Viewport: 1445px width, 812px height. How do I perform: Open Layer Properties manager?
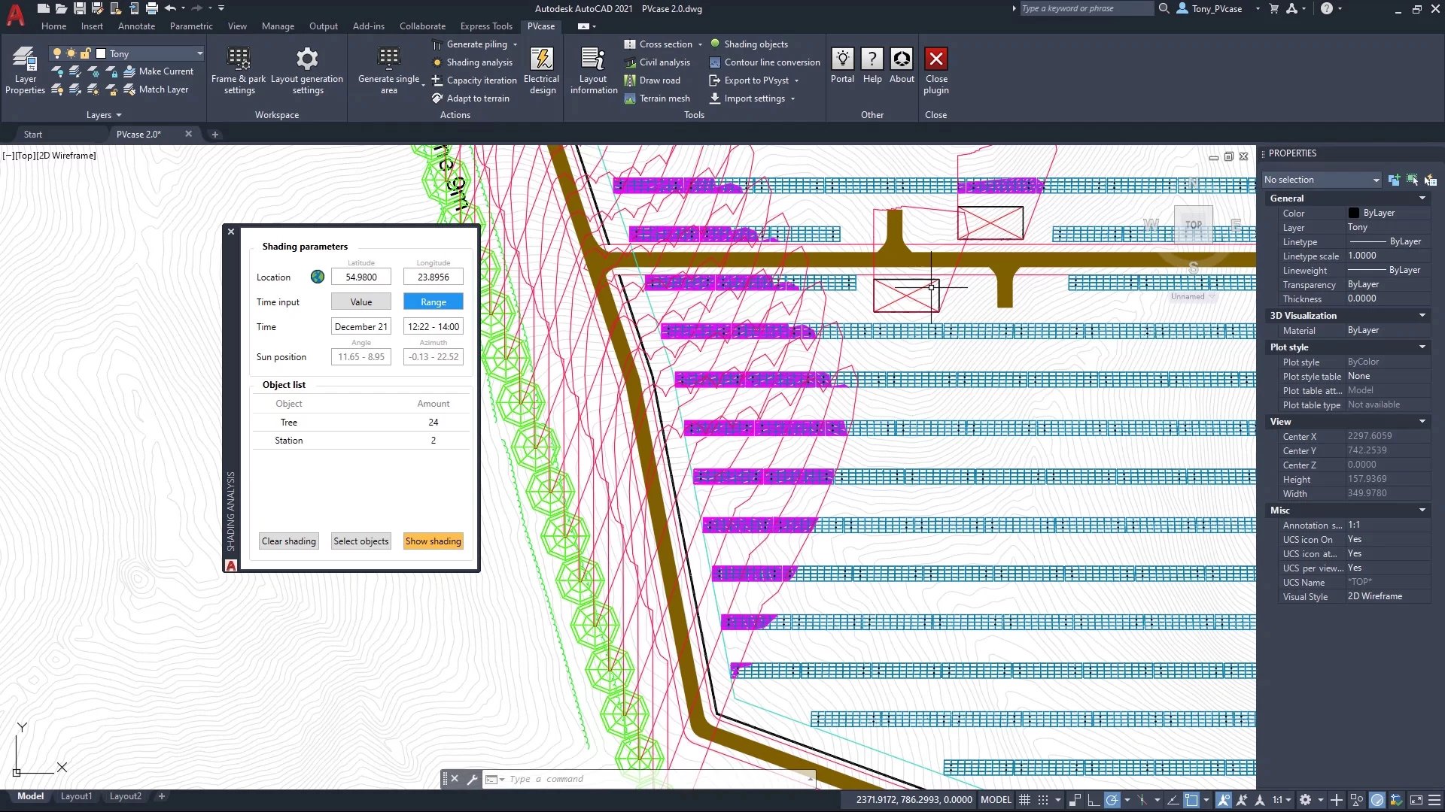click(25, 71)
